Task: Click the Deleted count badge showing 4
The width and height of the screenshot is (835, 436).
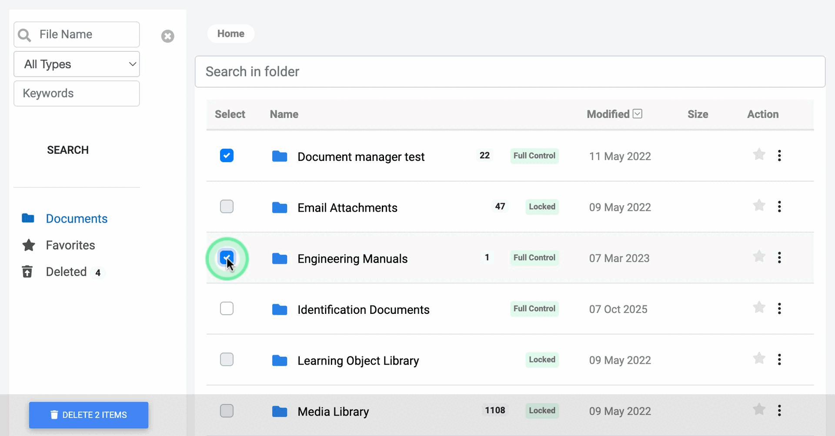Action: click(98, 273)
